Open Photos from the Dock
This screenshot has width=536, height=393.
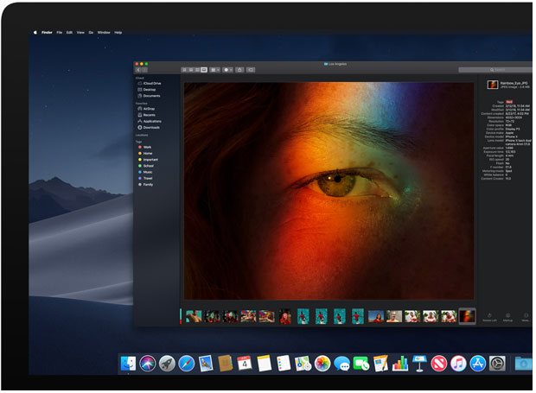[322, 364]
